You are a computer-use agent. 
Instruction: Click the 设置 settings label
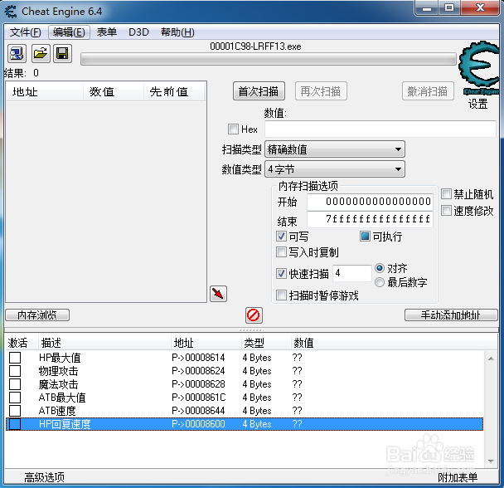coord(478,104)
